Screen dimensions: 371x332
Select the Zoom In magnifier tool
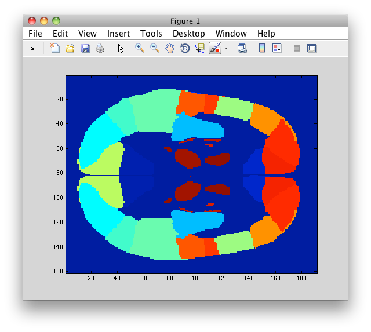(140, 48)
